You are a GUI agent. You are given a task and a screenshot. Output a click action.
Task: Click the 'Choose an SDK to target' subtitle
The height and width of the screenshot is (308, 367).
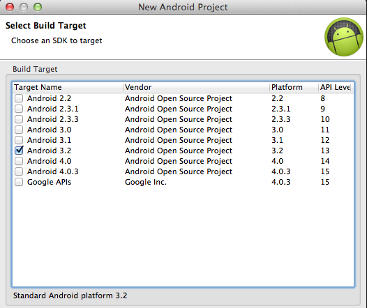point(57,40)
